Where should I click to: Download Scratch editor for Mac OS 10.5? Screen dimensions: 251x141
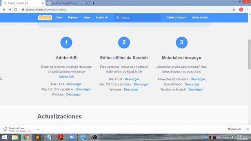click(x=141, y=84)
